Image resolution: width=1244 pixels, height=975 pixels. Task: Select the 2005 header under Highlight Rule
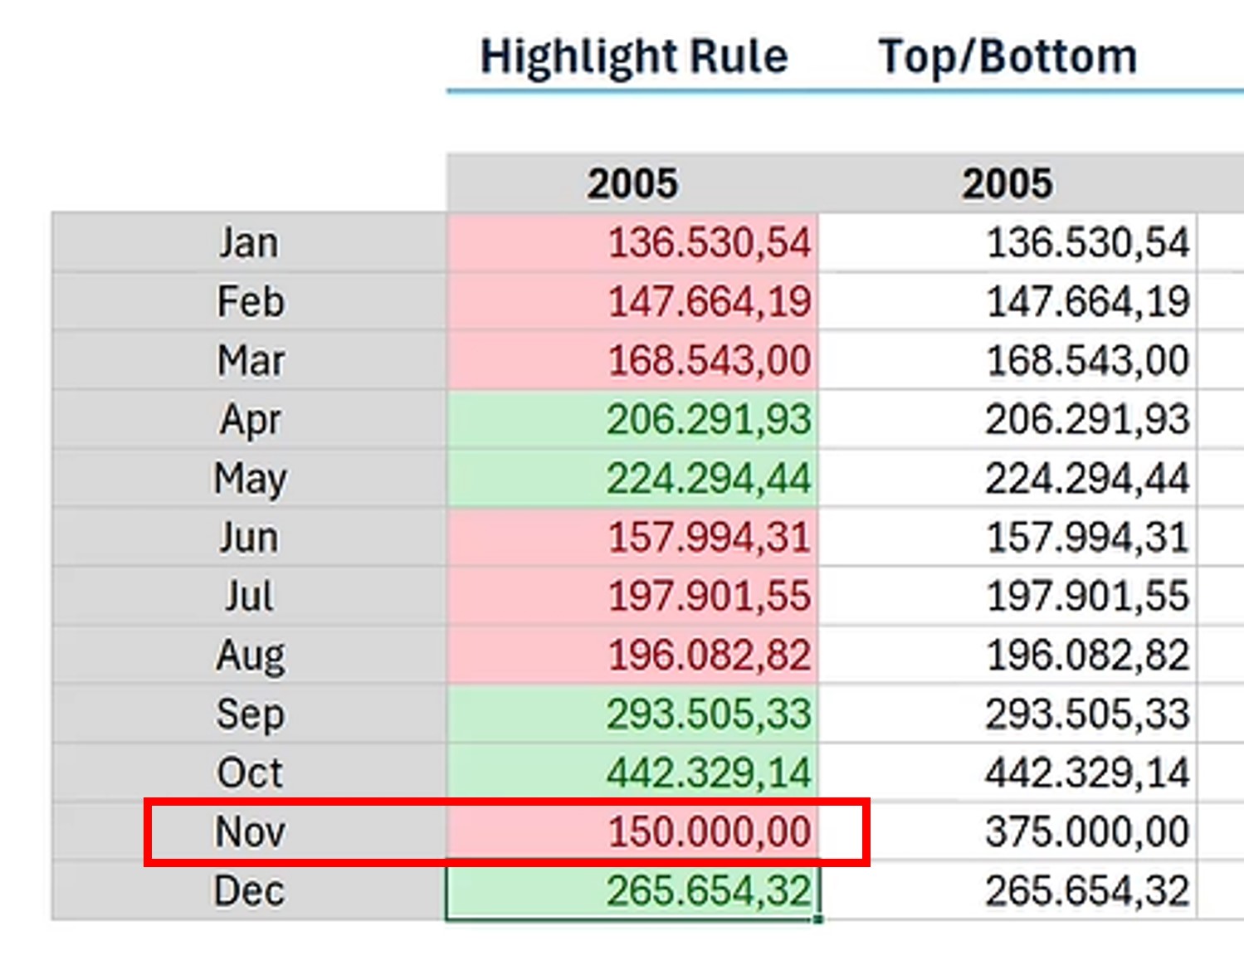632,183
